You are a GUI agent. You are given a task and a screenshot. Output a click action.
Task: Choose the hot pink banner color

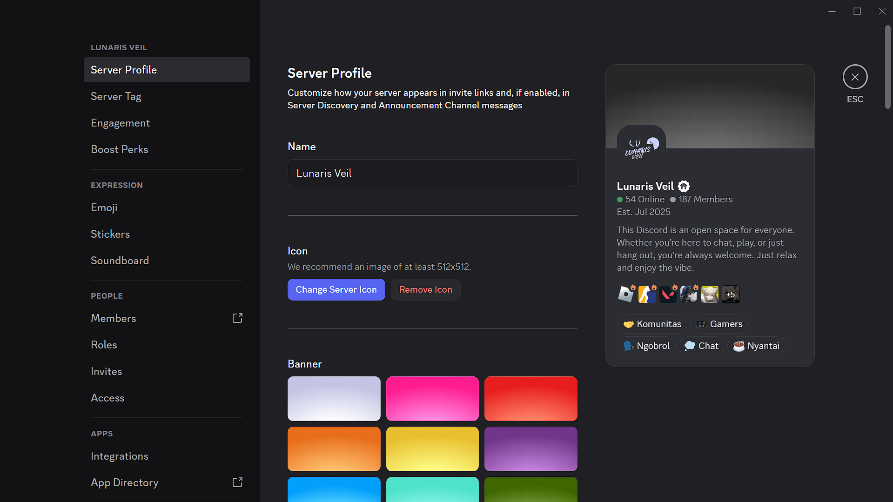click(x=432, y=399)
